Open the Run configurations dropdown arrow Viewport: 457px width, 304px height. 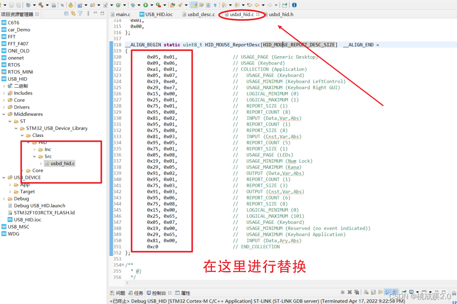152,5
